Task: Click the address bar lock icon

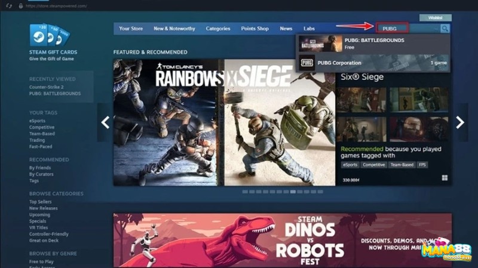Action: point(21,6)
